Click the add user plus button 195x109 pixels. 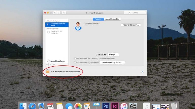pos(47,65)
